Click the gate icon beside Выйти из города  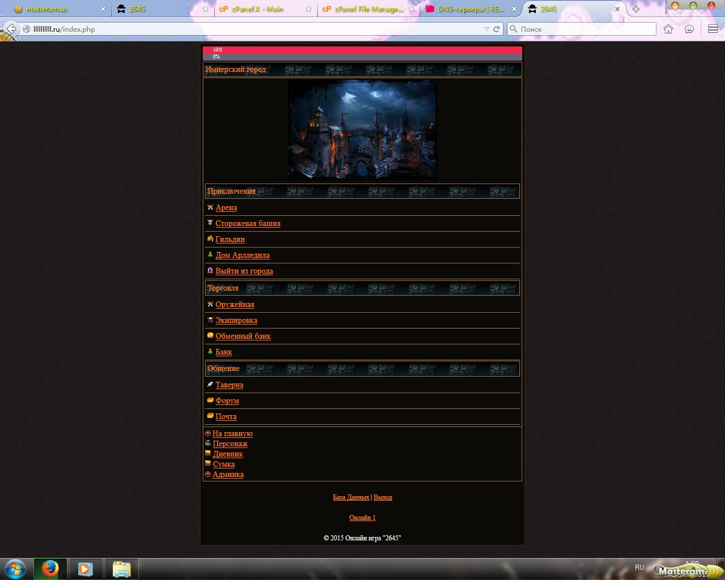[x=210, y=271]
